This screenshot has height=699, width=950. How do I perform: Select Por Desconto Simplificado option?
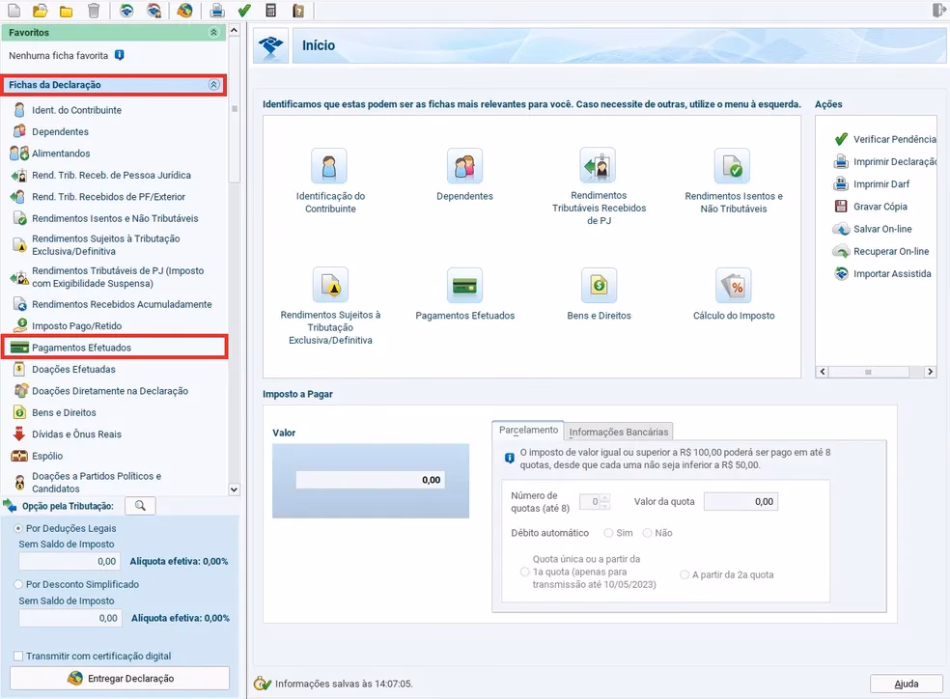point(19,584)
